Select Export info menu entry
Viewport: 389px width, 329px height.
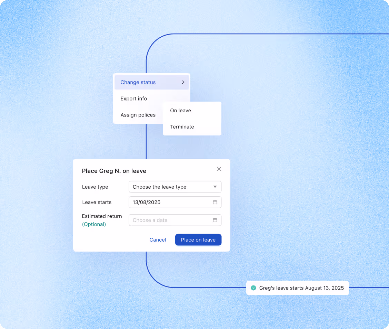point(133,99)
